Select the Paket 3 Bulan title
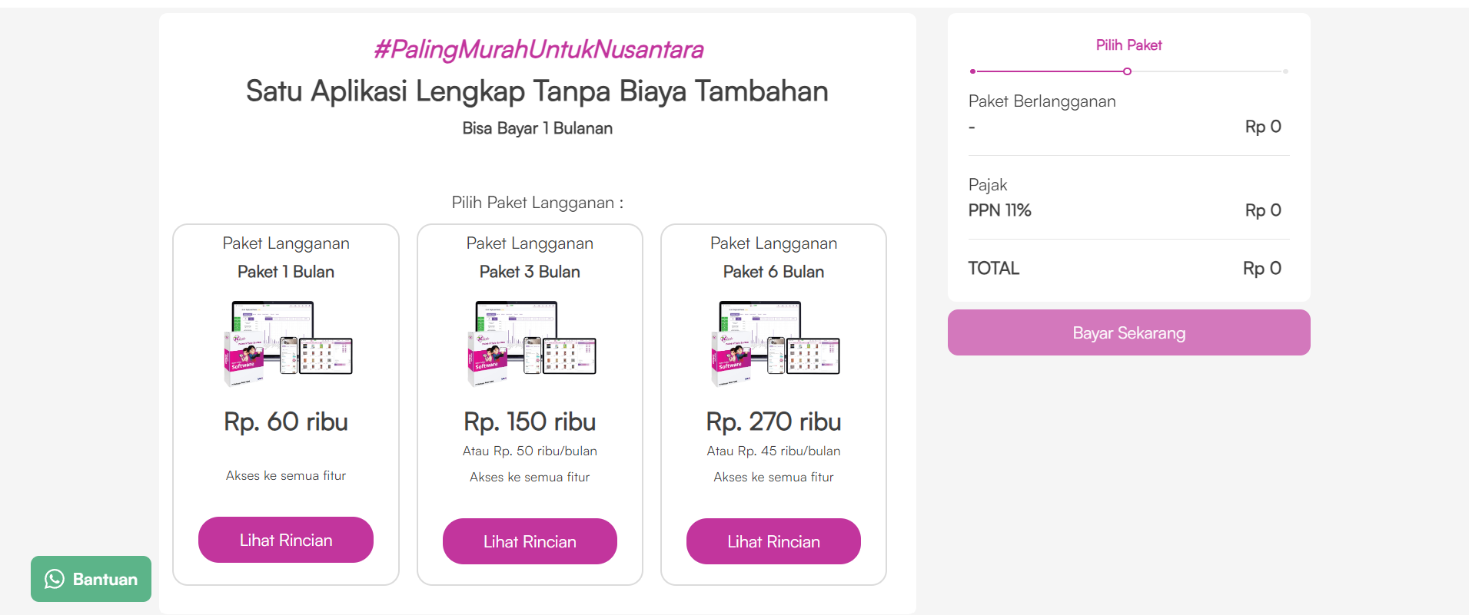The height and width of the screenshot is (615, 1469). point(530,272)
